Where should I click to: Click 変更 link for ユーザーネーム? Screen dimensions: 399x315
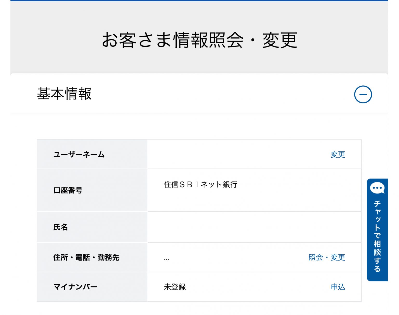337,155
